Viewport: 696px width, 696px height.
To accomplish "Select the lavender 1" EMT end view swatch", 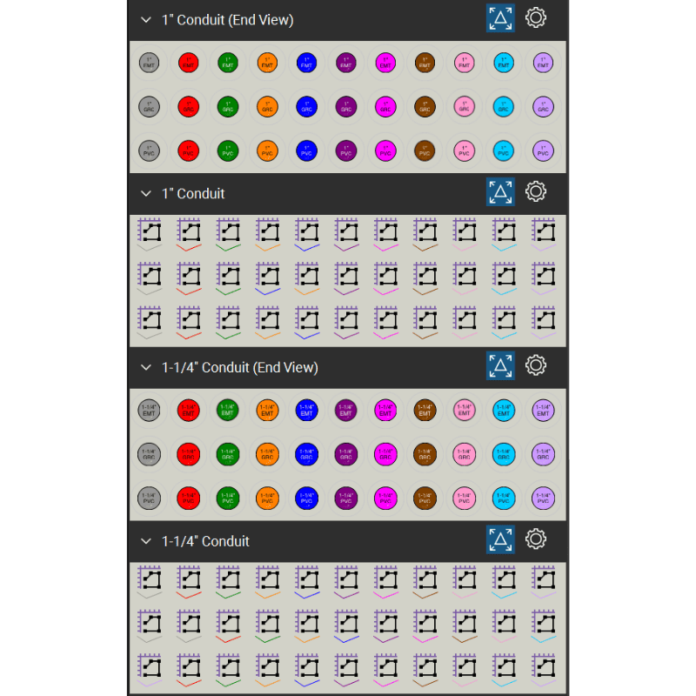I will (x=543, y=63).
